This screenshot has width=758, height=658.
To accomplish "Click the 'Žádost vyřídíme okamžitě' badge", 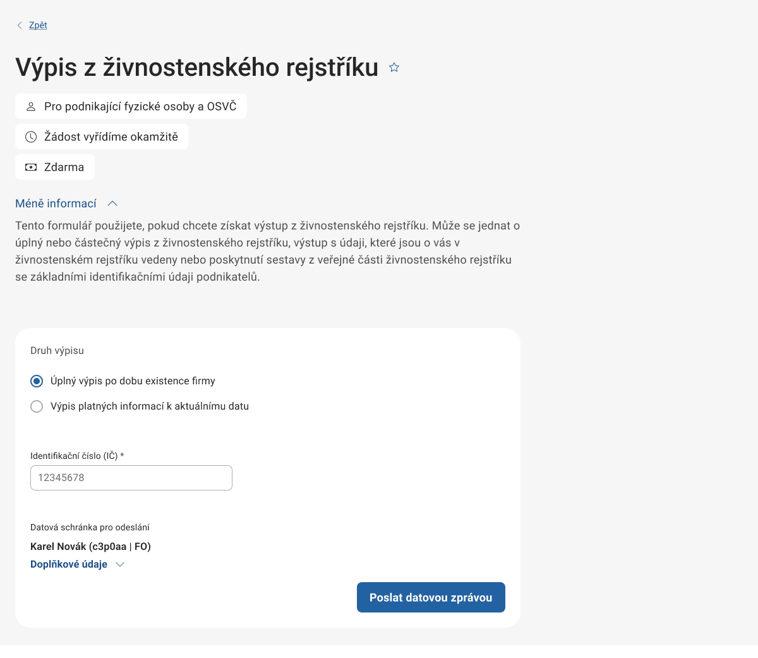I will (x=101, y=137).
